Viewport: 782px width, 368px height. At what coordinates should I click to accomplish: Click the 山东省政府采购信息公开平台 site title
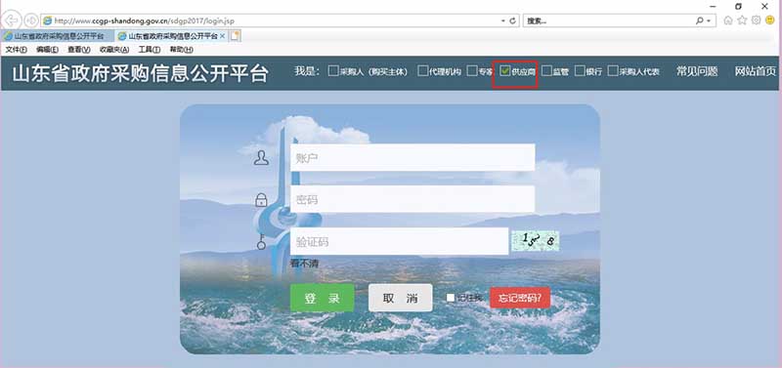pyautogui.click(x=141, y=73)
